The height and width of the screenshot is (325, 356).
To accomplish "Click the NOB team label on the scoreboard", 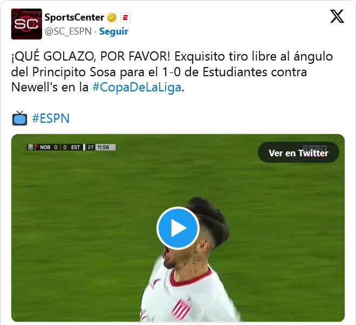I will point(45,147).
